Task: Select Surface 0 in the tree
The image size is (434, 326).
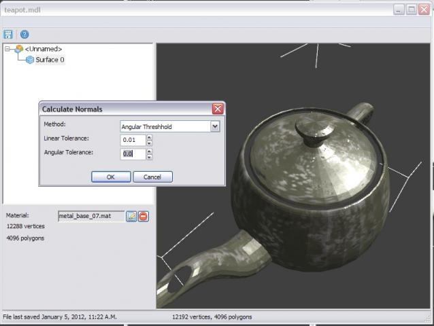Action: 50,60
